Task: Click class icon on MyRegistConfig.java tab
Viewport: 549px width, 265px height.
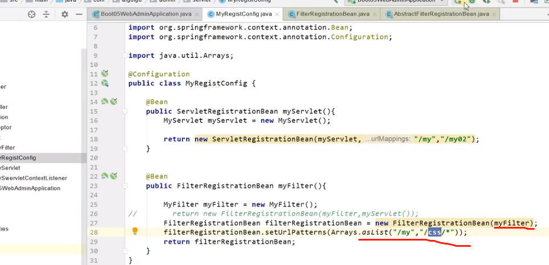Action: click(x=210, y=14)
